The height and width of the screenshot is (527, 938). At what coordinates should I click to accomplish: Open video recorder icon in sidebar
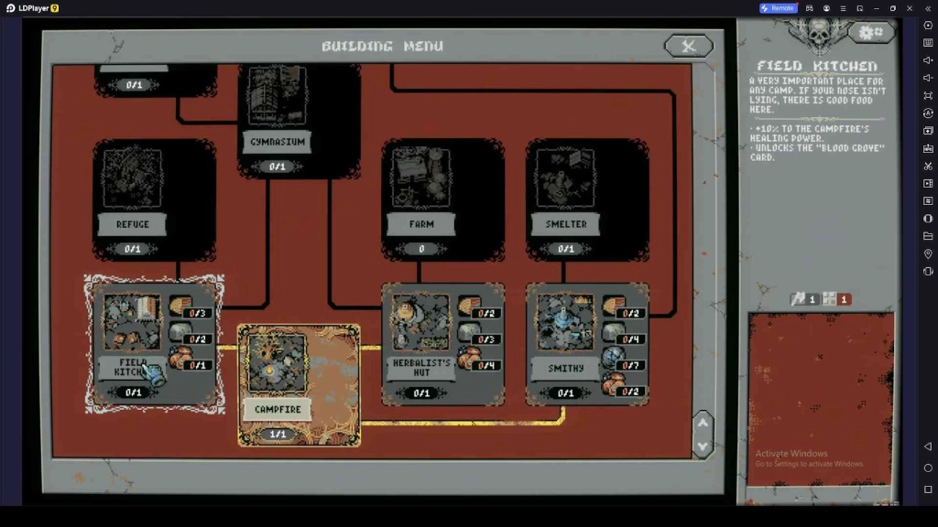(x=928, y=183)
